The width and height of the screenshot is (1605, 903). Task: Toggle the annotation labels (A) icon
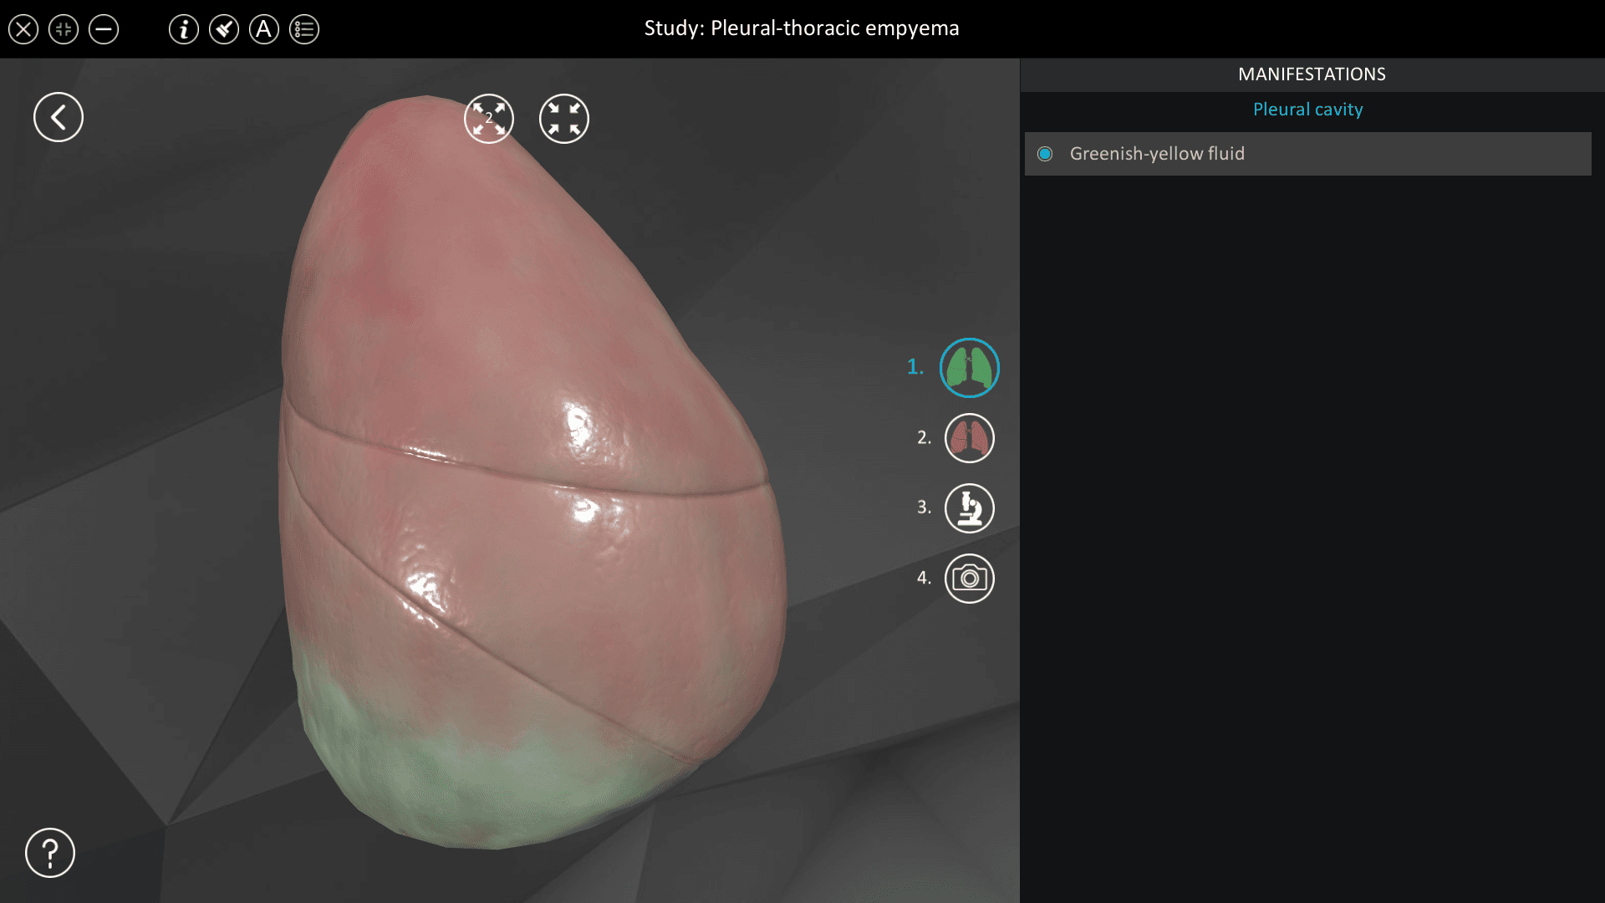(x=264, y=30)
